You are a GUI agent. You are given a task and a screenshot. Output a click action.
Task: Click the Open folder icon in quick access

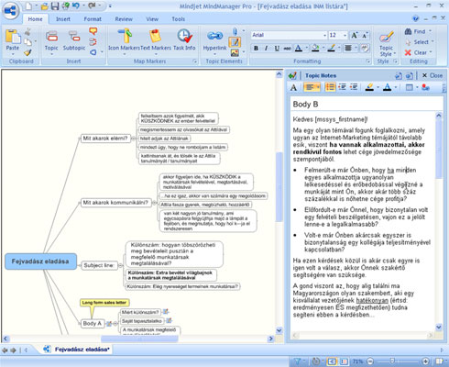point(45,6)
